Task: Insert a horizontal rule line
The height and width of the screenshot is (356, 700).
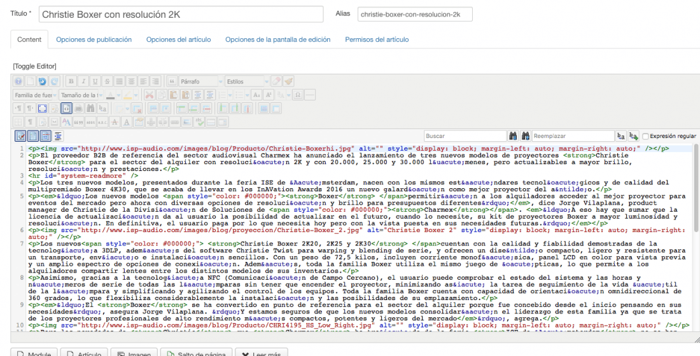Action: [x=309, y=95]
